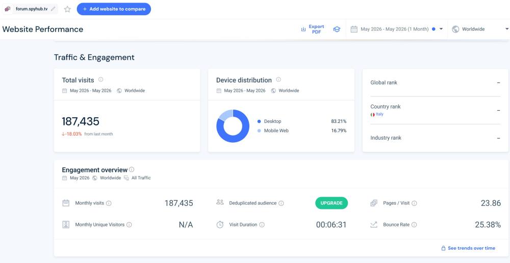Open the graduation cap learning icon
510x263 pixels.
pyautogui.click(x=337, y=29)
